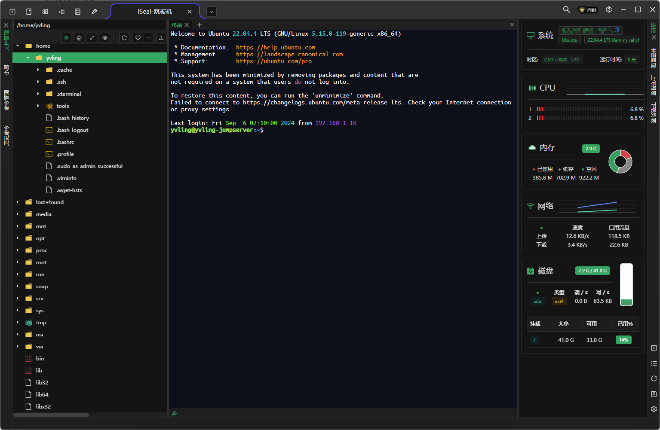
Task: Click the green locate target icon
Action: tap(66, 38)
